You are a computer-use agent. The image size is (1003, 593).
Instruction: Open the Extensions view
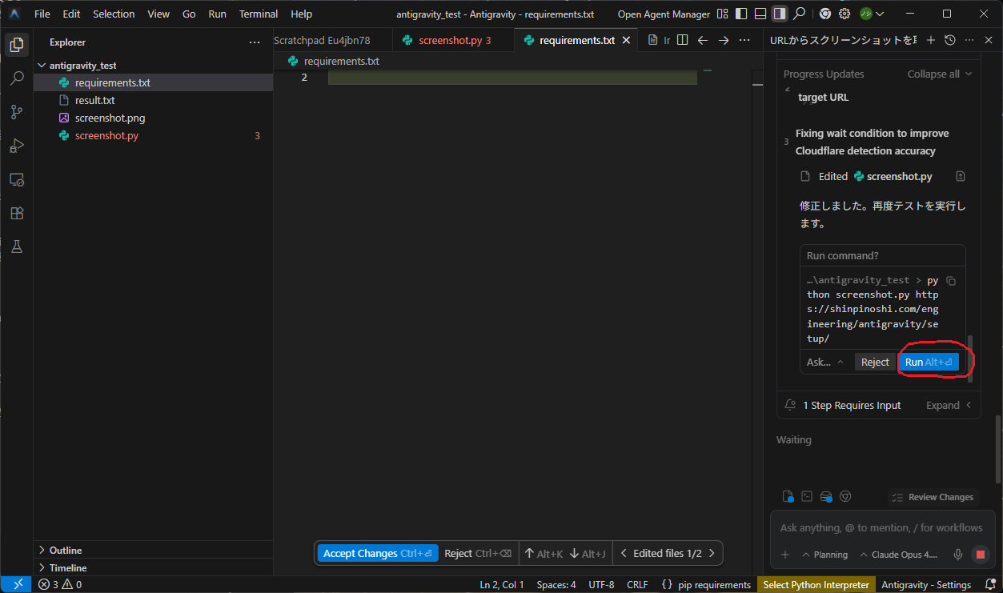point(16,213)
